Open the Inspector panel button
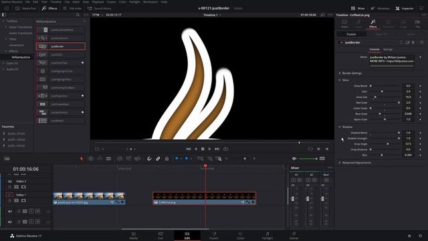This screenshot has width=428, height=241. coord(404,9)
